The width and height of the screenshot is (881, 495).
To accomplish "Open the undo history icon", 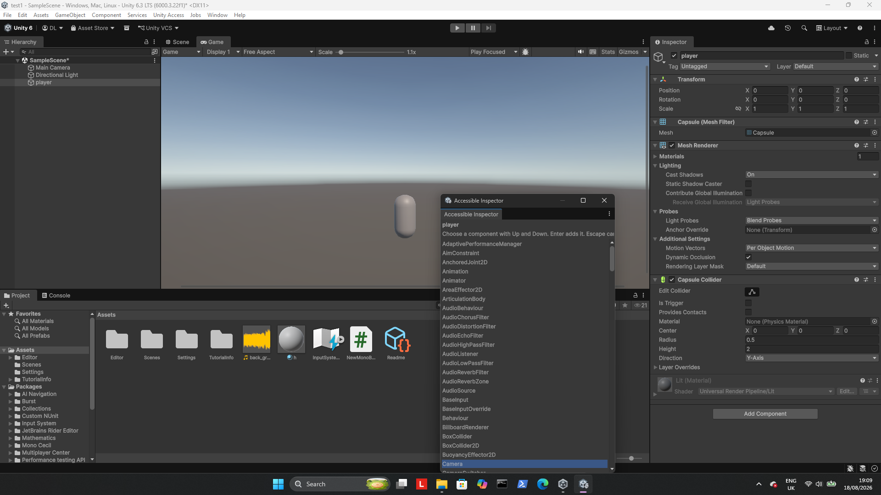I will point(788,28).
